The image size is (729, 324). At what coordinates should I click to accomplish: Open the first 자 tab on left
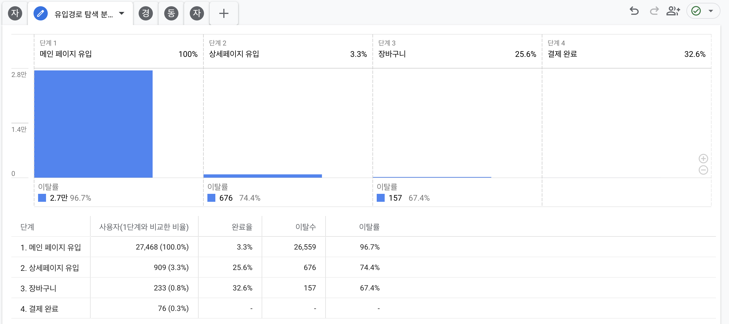click(15, 13)
